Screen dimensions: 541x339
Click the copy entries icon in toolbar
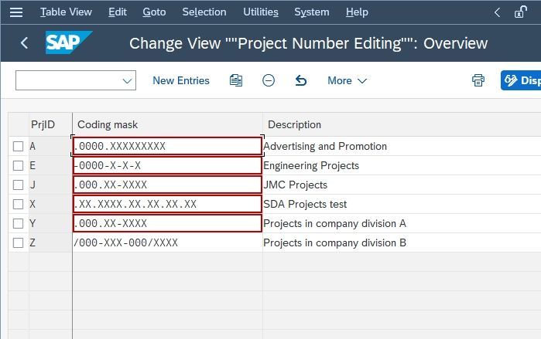click(x=236, y=80)
